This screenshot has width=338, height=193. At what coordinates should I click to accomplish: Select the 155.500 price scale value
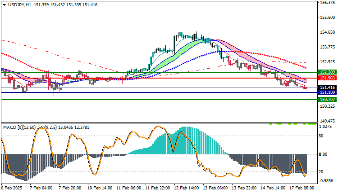328,18
